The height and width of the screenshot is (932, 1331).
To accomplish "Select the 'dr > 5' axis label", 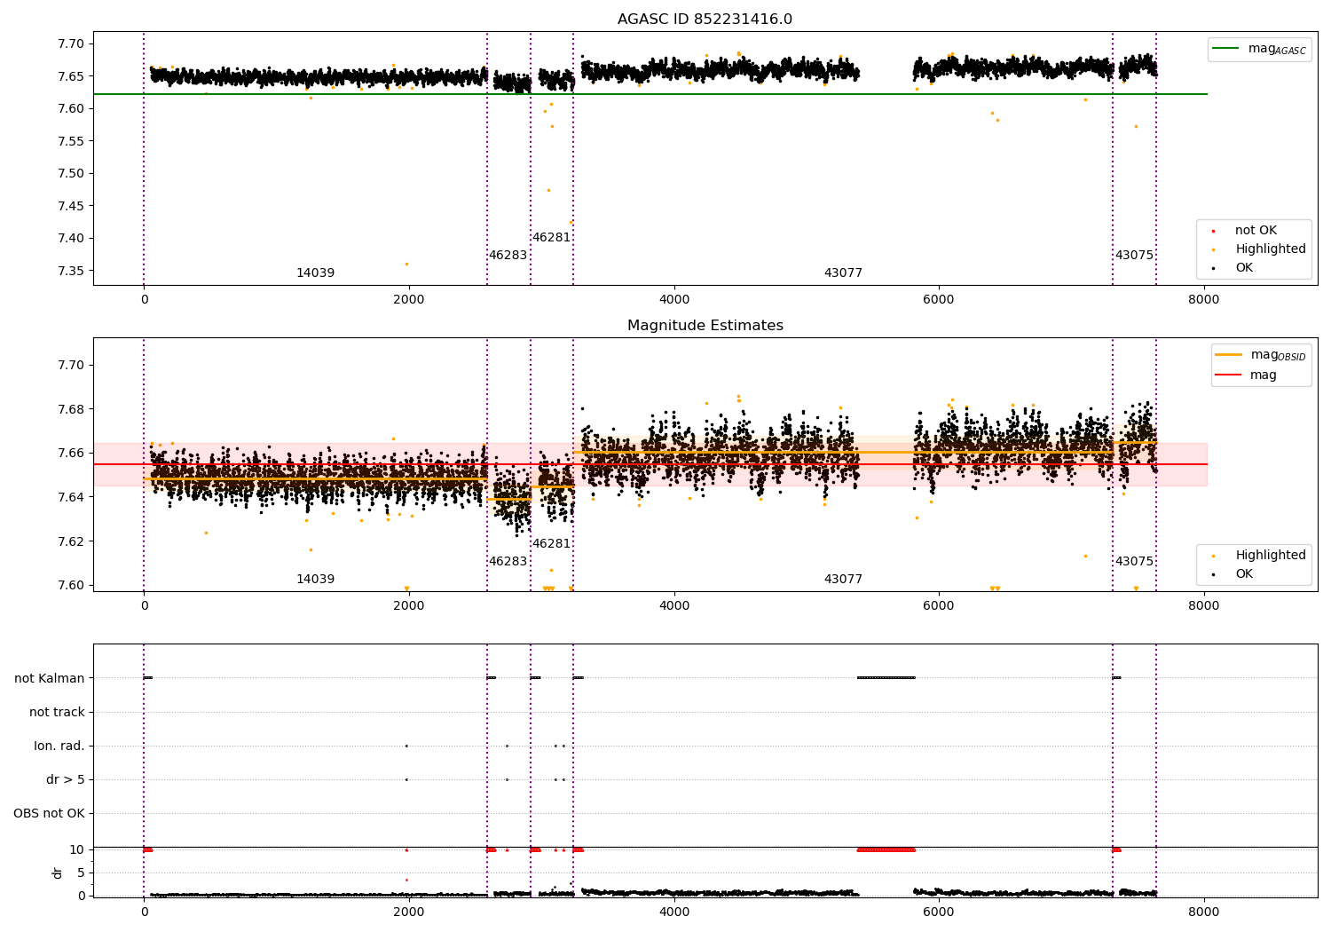I will pos(66,779).
